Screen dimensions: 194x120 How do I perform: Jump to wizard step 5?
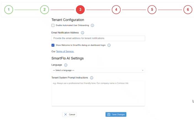152,10
